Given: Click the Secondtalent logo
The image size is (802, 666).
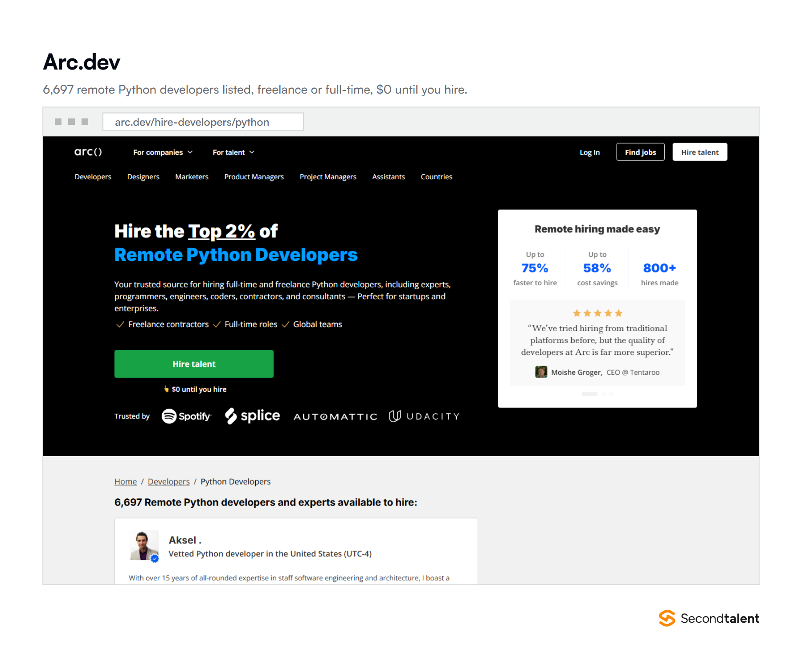Looking at the screenshot, I should coord(709,618).
